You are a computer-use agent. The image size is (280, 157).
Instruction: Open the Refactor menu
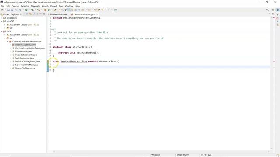25,6
